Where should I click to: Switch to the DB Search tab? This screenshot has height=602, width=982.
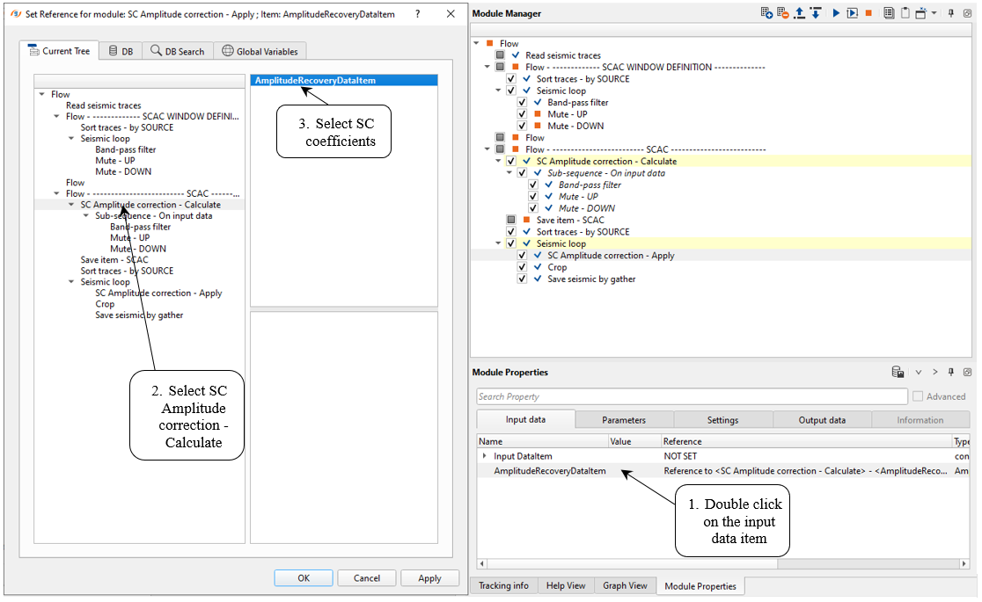[x=178, y=51]
